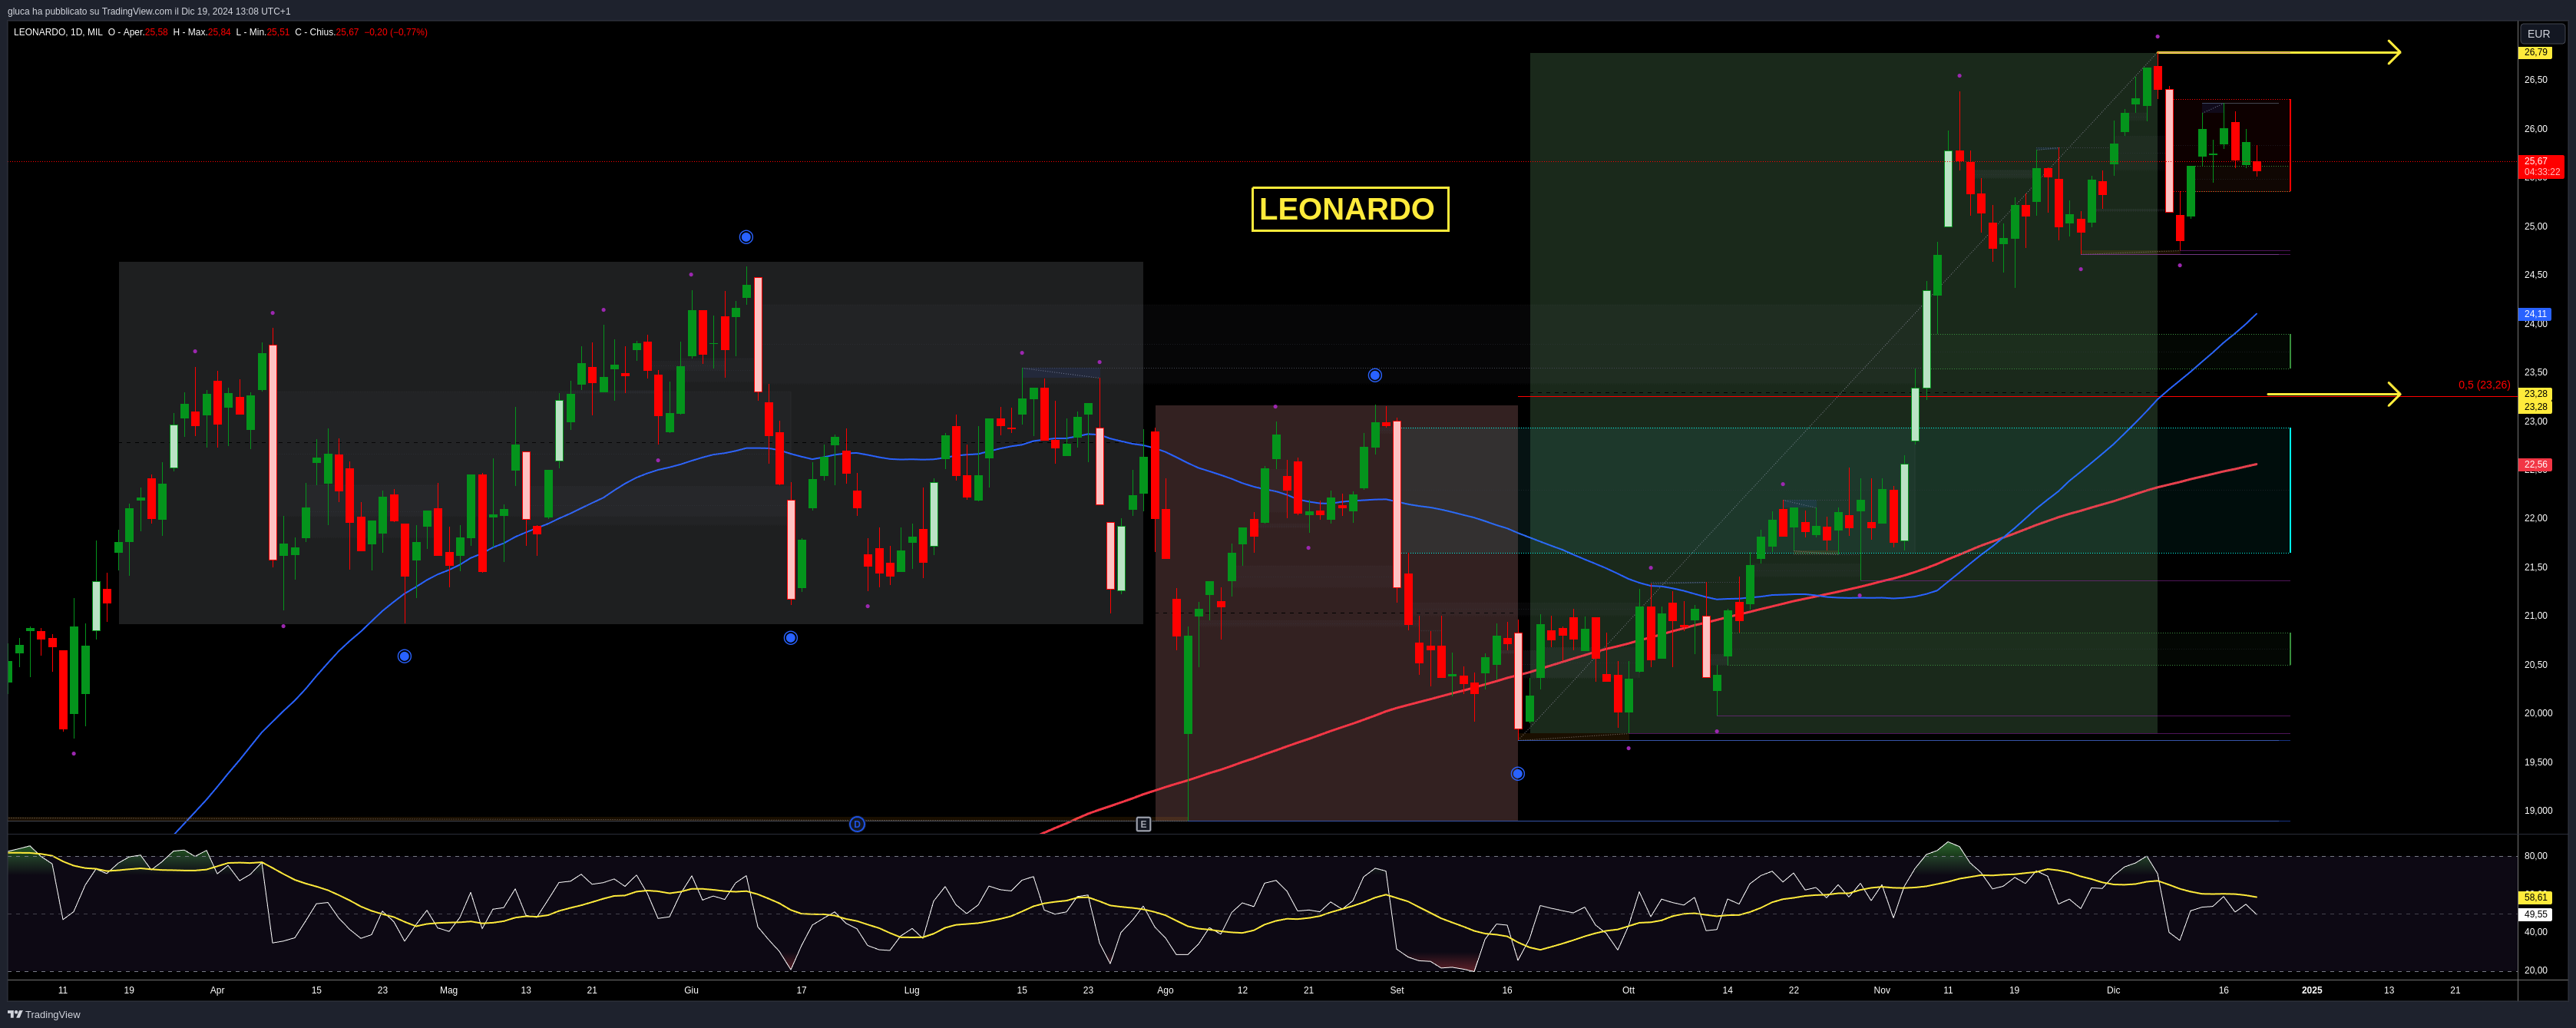Click the Lug label on time axis
2576x1028 pixels.
[x=911, y=990]
